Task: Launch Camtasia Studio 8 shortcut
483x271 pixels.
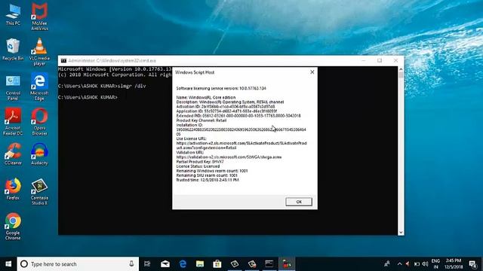Action: tap(39, 192)
